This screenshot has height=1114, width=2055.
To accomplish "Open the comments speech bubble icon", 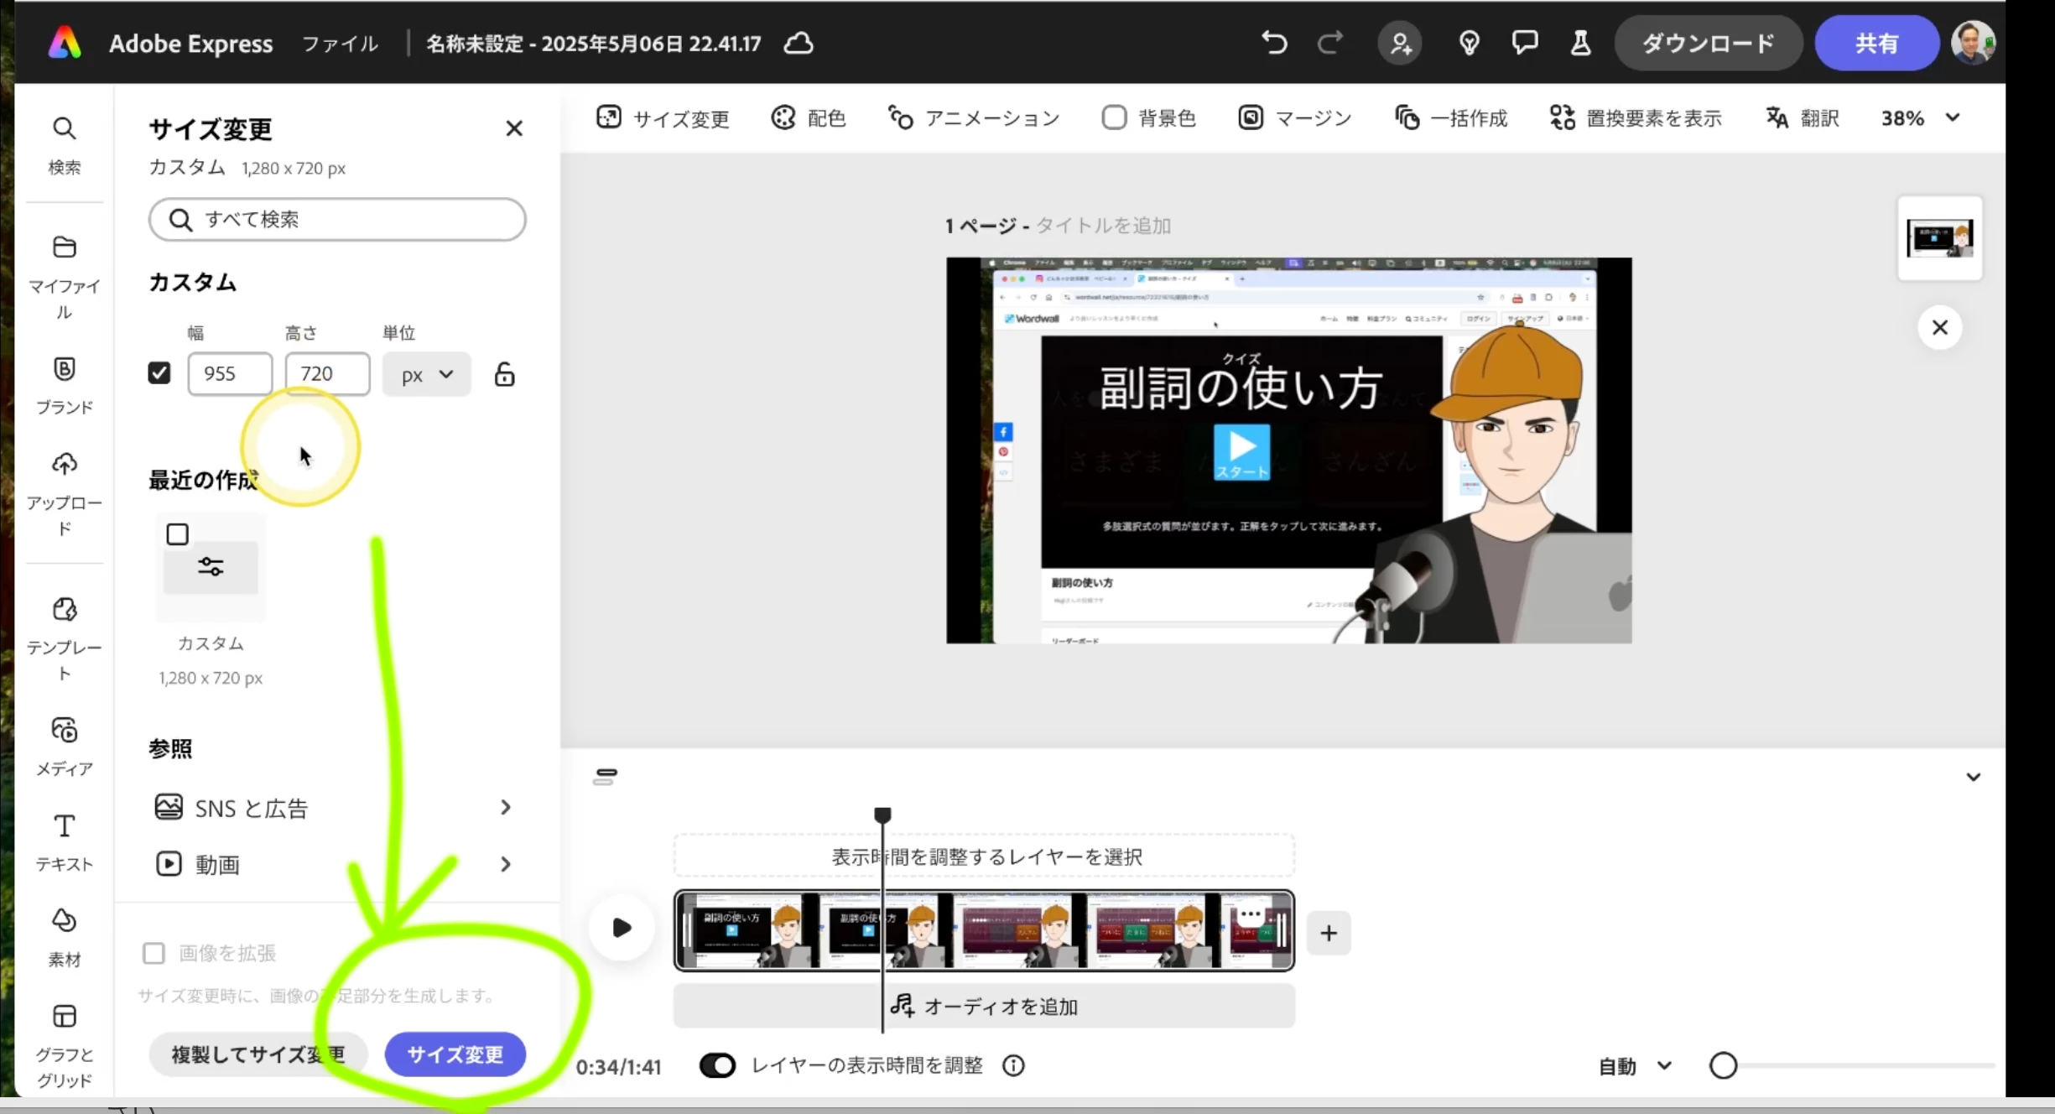I will pos(1524,43).
